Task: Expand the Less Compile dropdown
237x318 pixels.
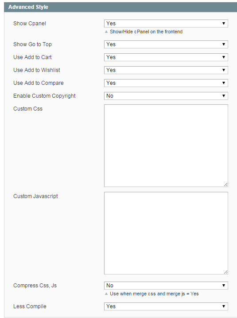Action: point(166,306)
